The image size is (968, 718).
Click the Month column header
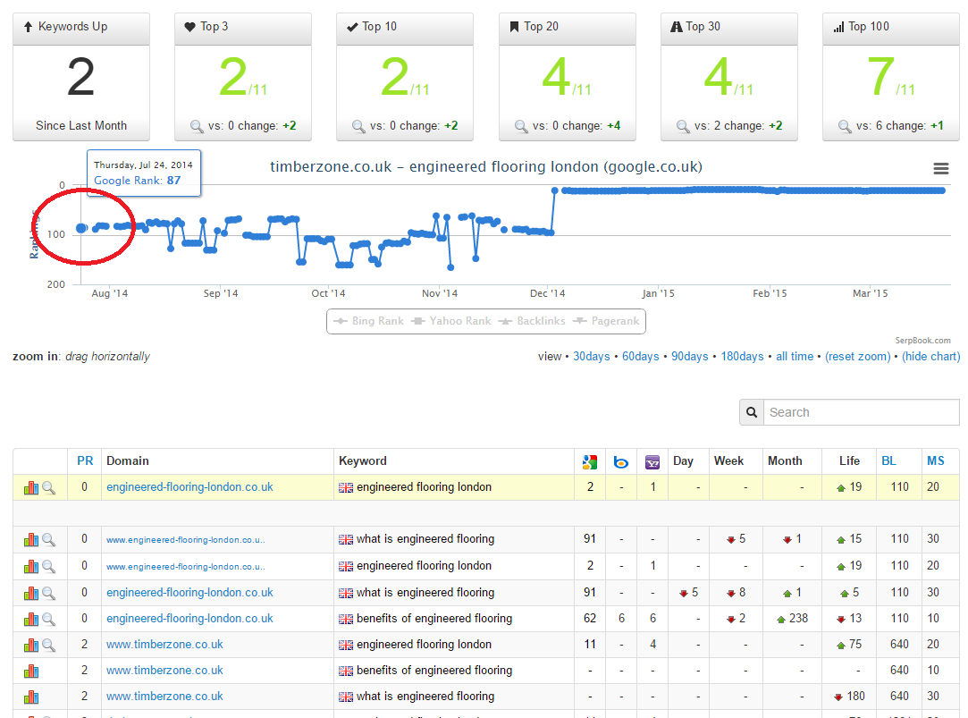(785, 461)
